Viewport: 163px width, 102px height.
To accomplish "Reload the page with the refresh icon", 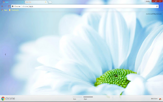I will pyautogui.click(x=9, y=6).
